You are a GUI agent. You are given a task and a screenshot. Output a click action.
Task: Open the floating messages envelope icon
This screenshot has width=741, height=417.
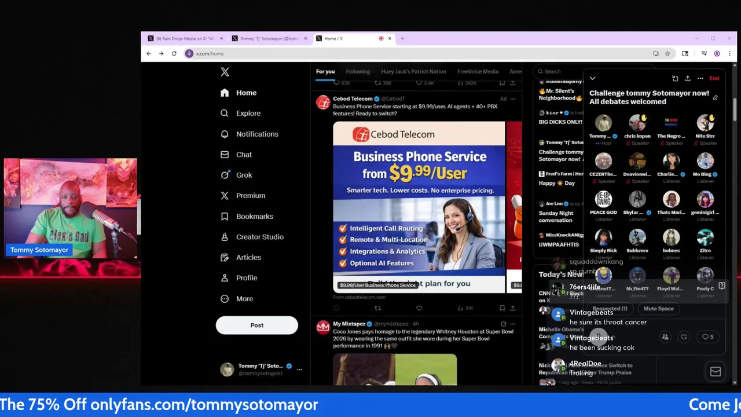[x=716, y=372]
